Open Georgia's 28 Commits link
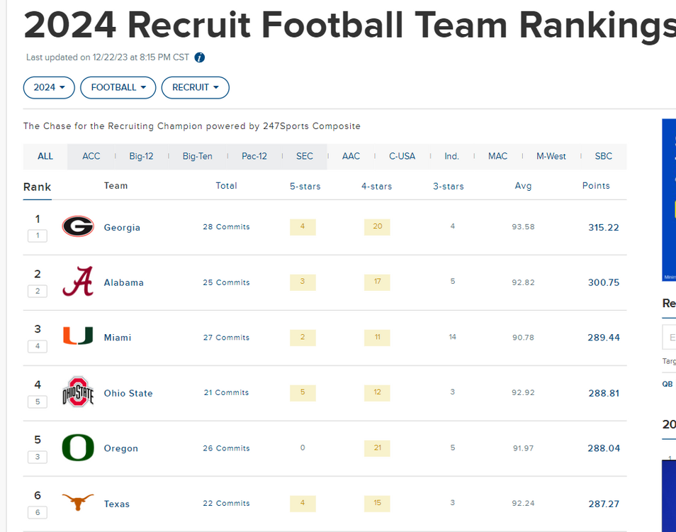 (226, 227)
